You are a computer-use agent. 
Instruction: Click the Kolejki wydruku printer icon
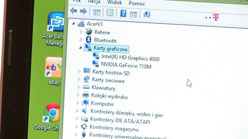86,95
